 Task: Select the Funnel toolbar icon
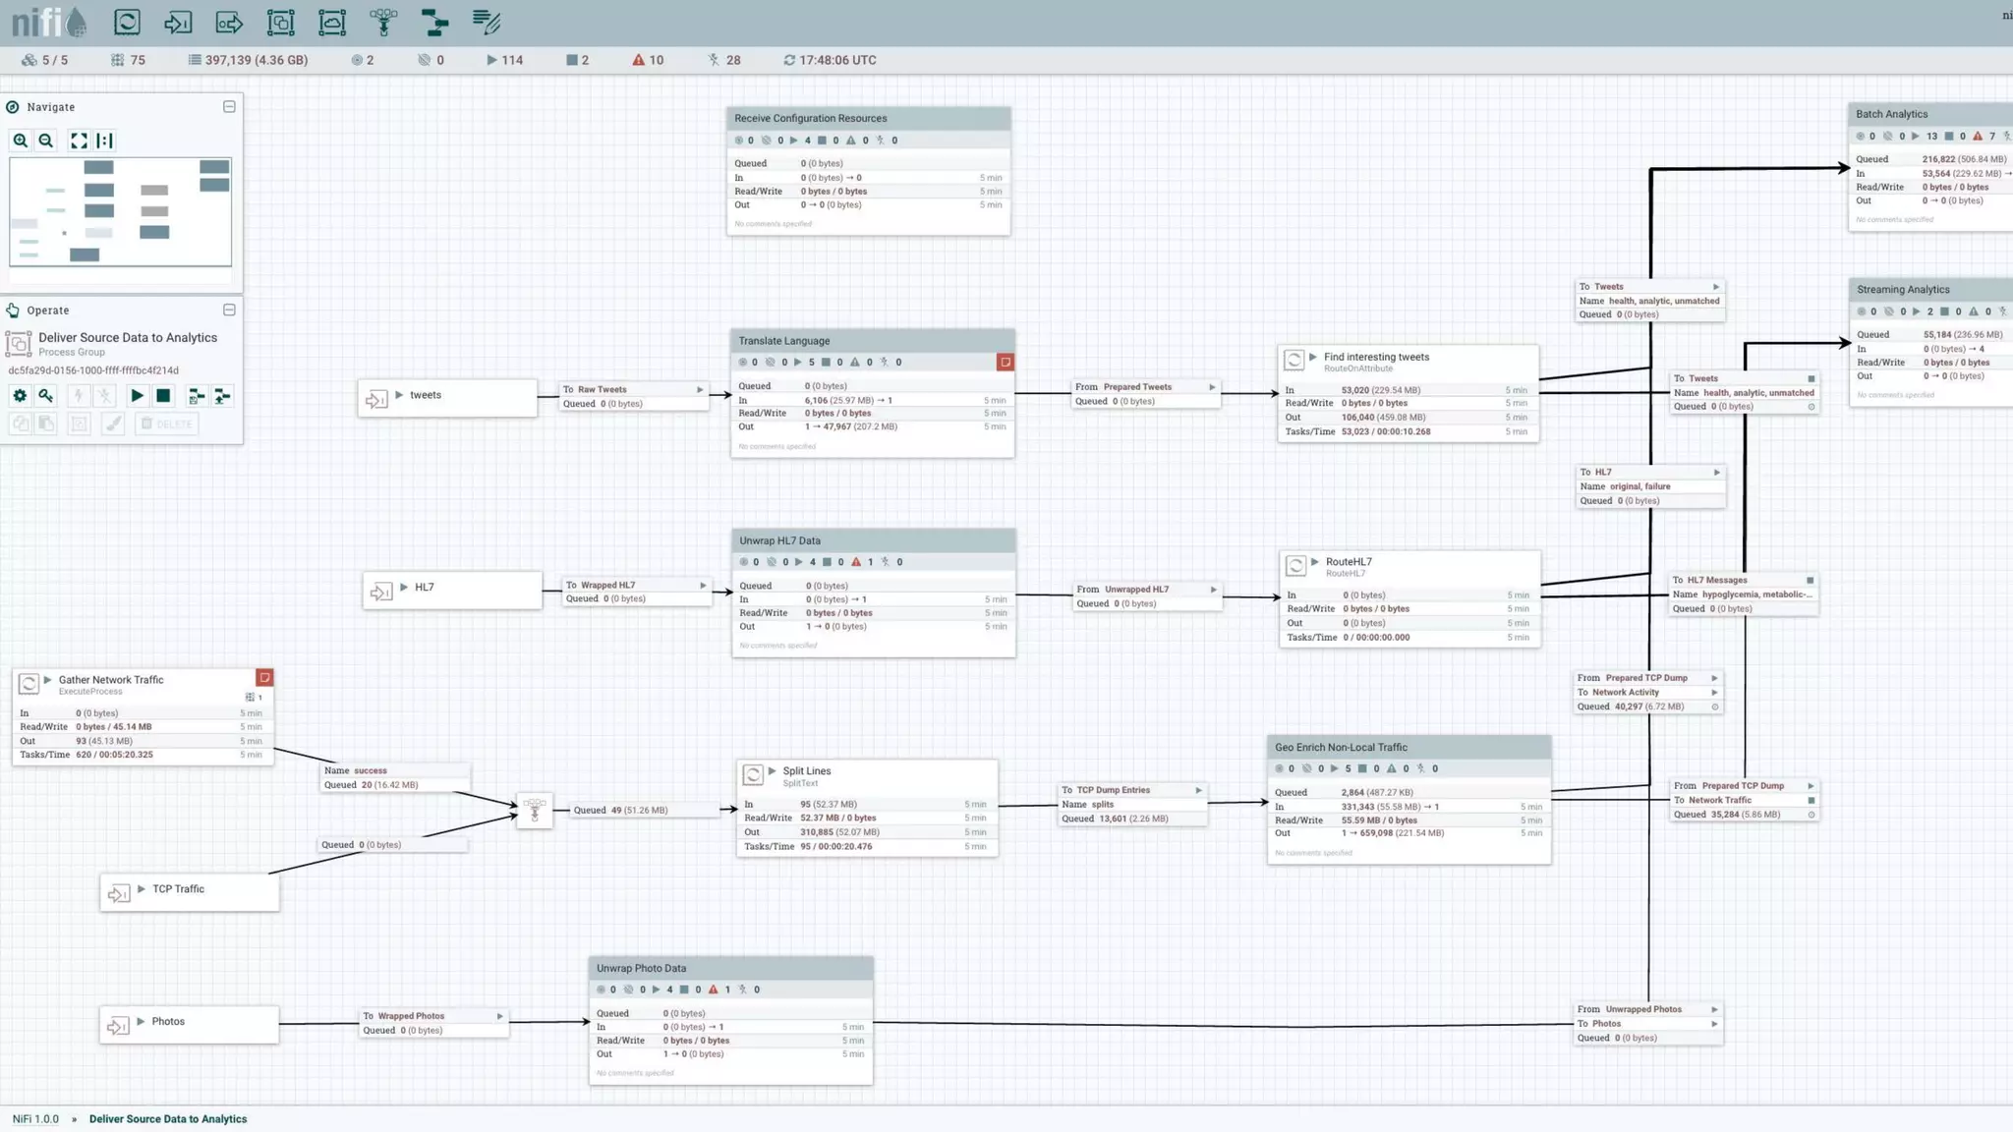(383, 22)
